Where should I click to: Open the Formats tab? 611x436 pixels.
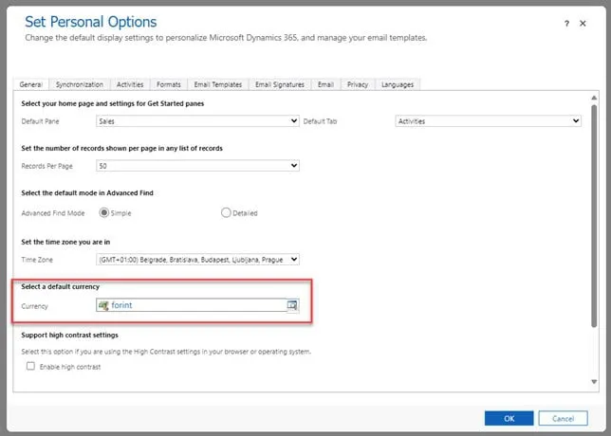[x=168, y=84]
